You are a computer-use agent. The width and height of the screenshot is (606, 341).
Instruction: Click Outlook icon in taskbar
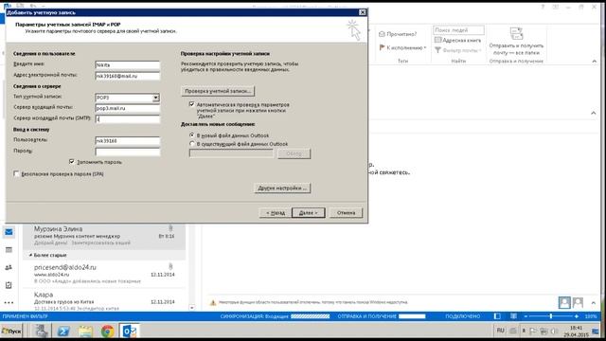[129, 332]
